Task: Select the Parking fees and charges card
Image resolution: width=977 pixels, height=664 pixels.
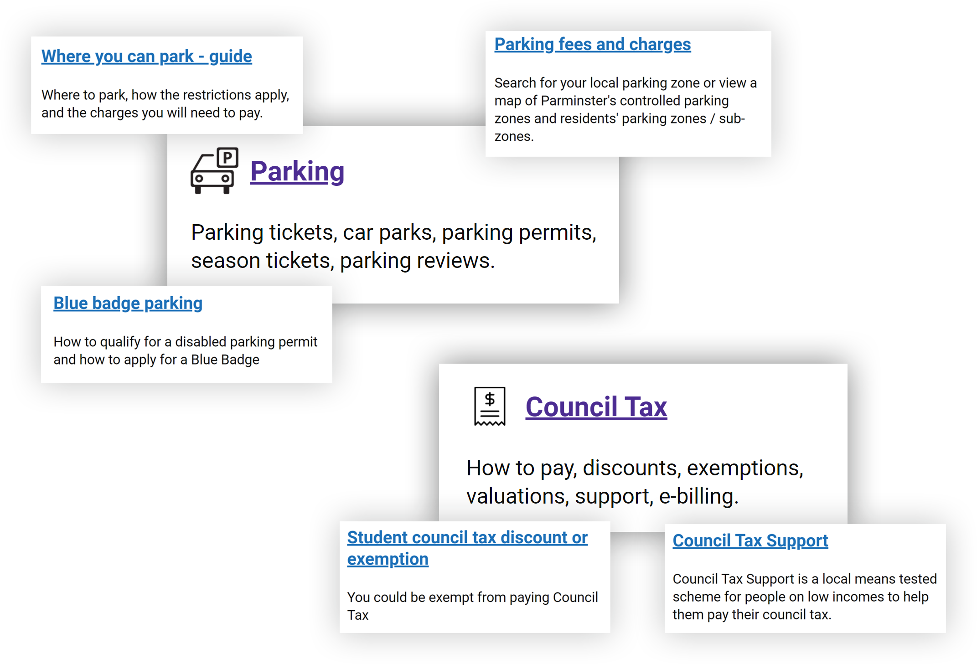Action: coord(628,94)
